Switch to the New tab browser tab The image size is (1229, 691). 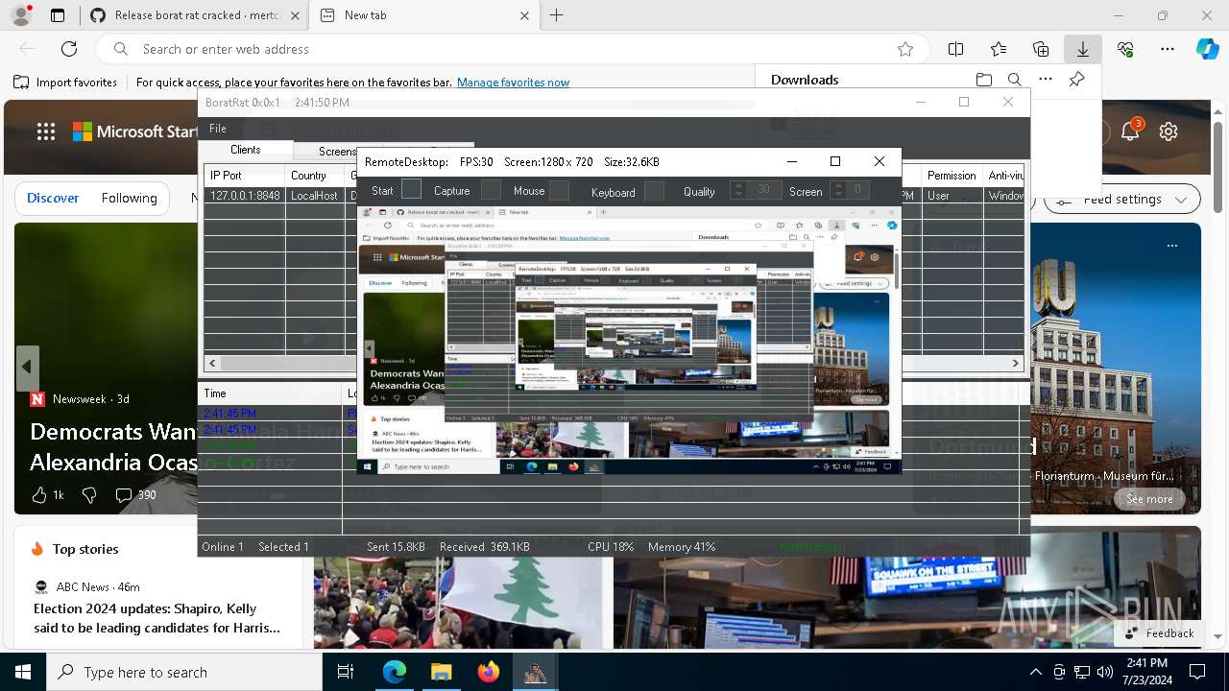(424, 15)
